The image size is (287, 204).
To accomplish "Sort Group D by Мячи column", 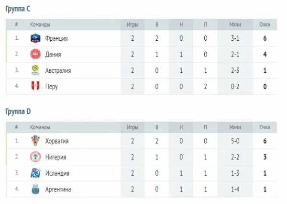I will coord(235,127).
